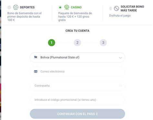Click the green Casino chip icon

[66, 7]
